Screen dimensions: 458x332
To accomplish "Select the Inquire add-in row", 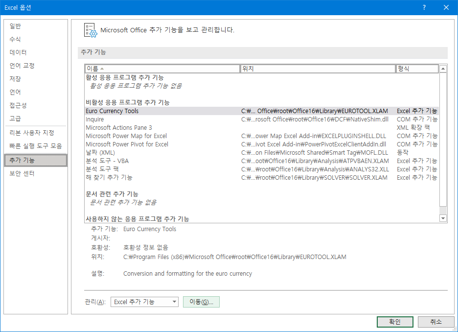I will pyautogui.click(x=262, y=119).
